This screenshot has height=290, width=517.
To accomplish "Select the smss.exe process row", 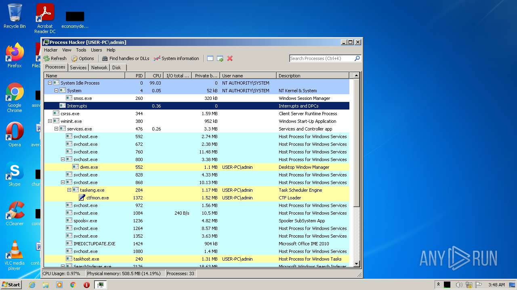I will click(197, 98).
